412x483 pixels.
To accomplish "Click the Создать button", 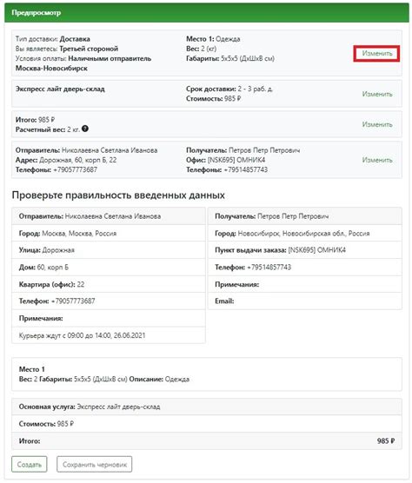I will [x=30, y=464].
